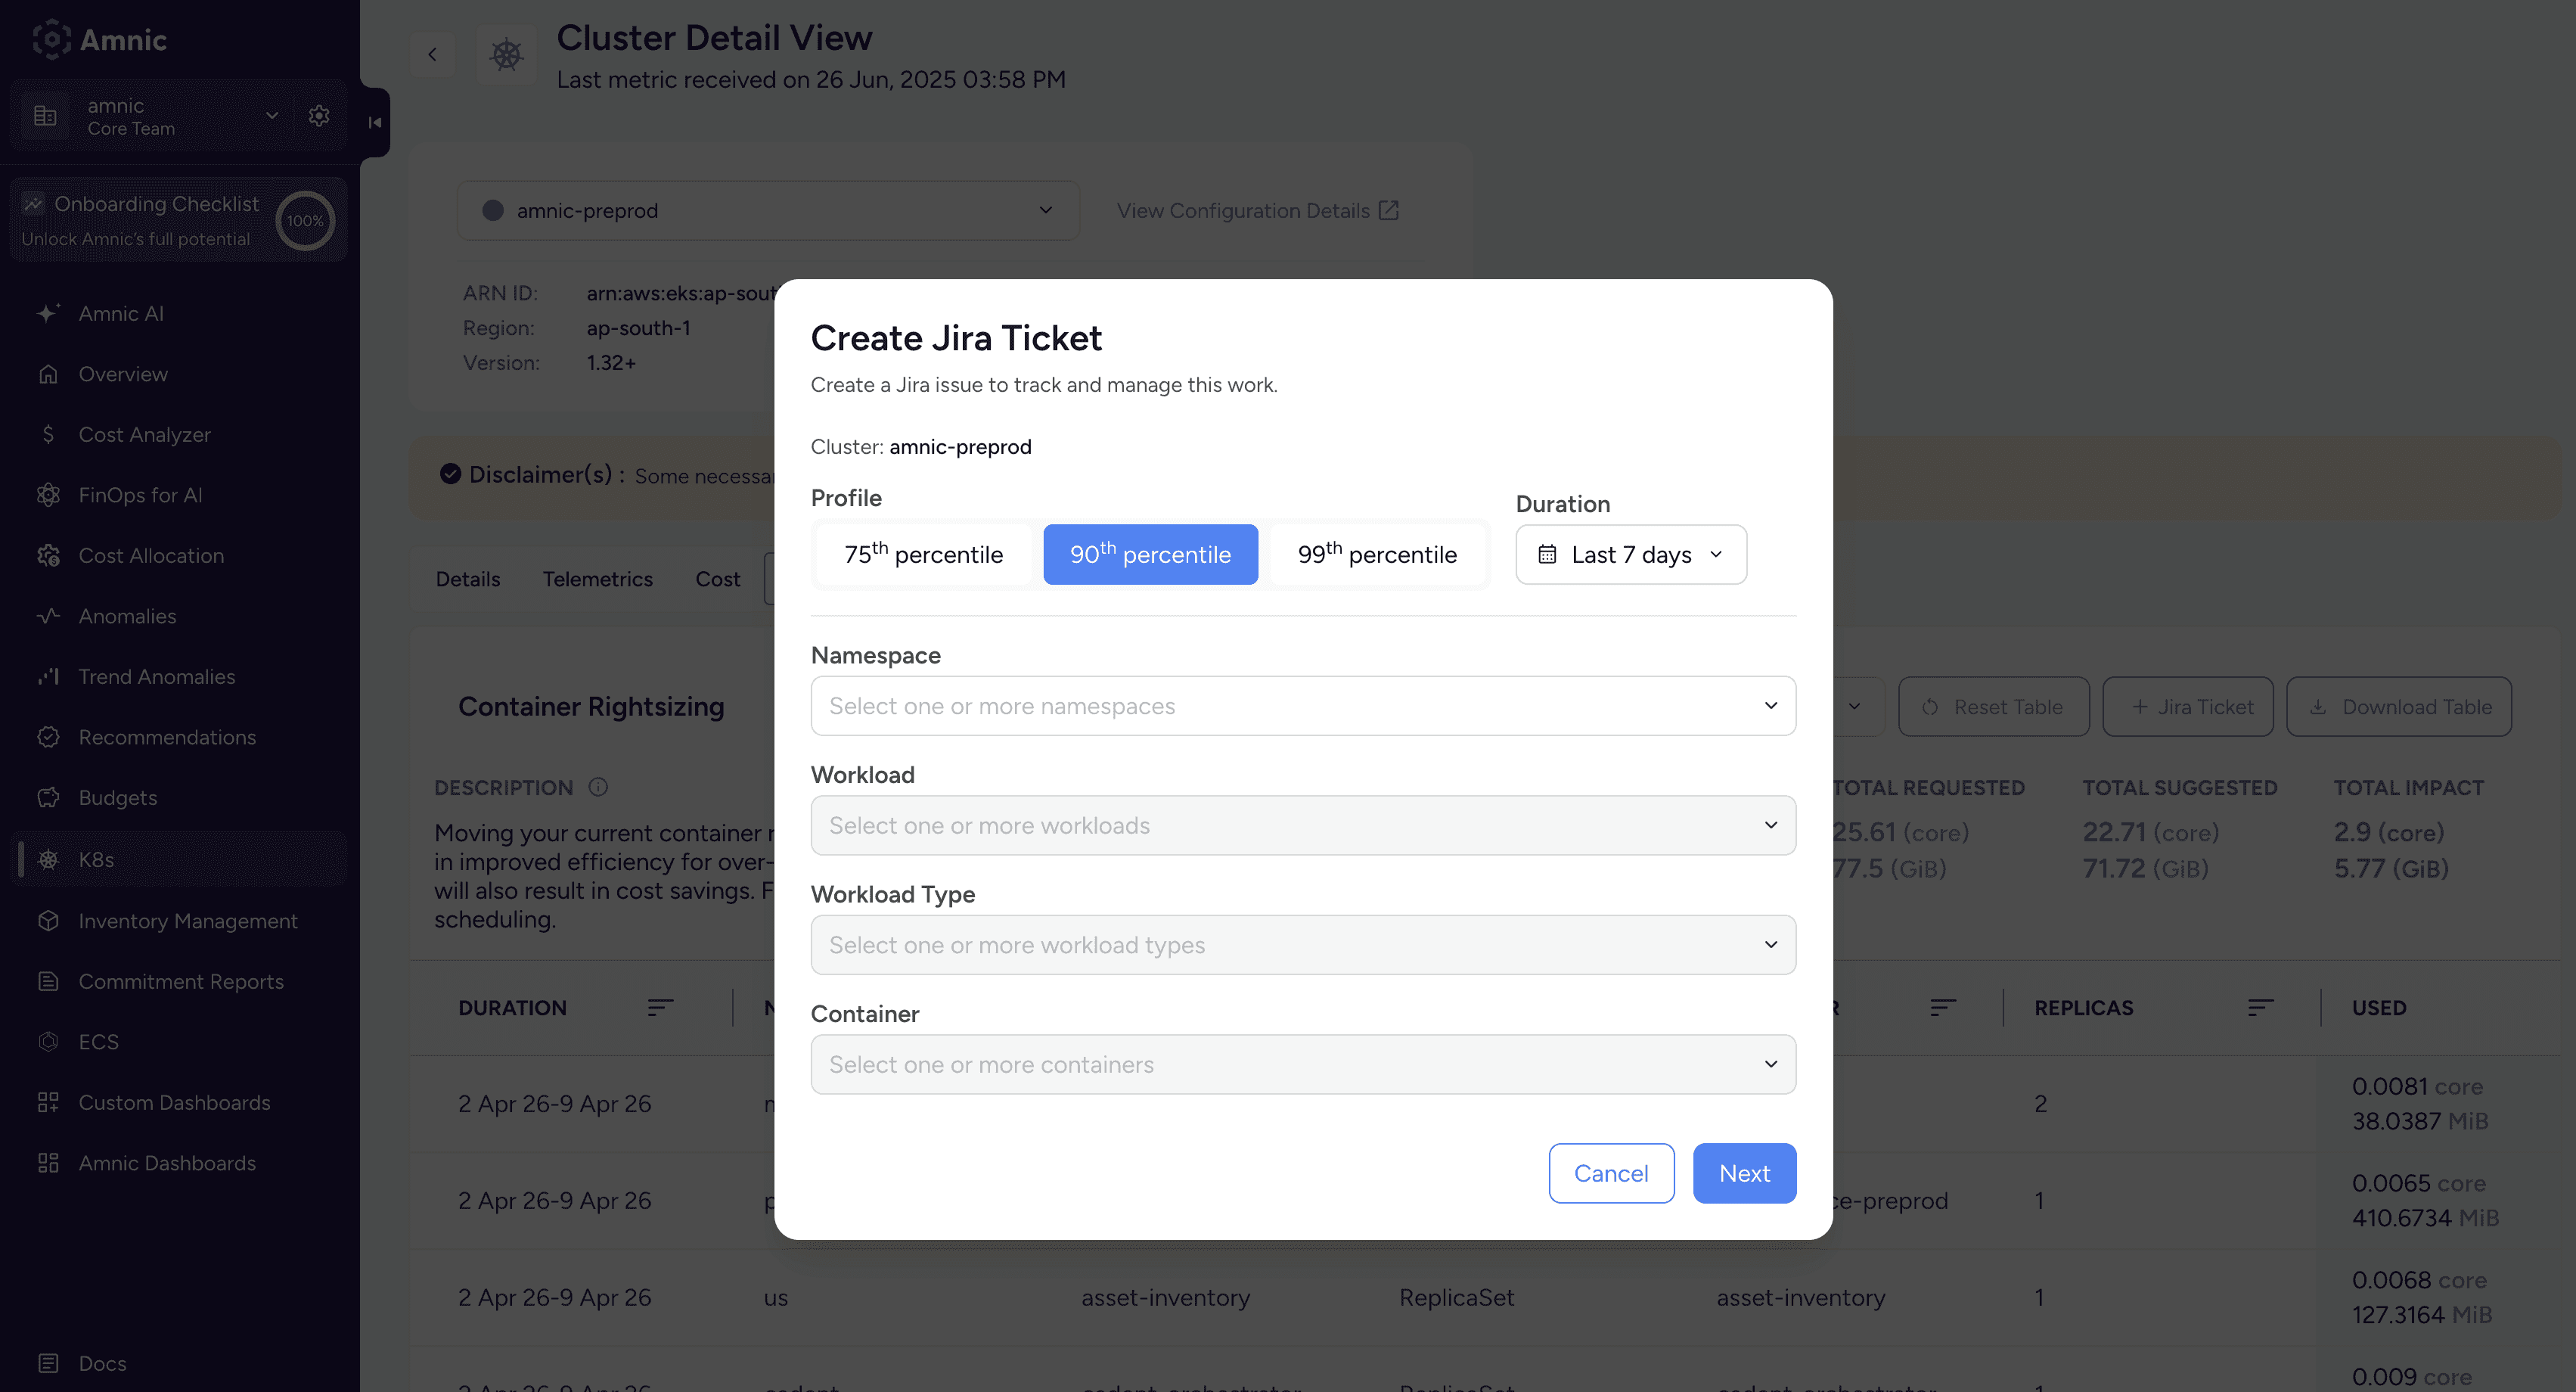Click the Anomalies pulse icon
2576x1392 pixels.
[48, 616]
